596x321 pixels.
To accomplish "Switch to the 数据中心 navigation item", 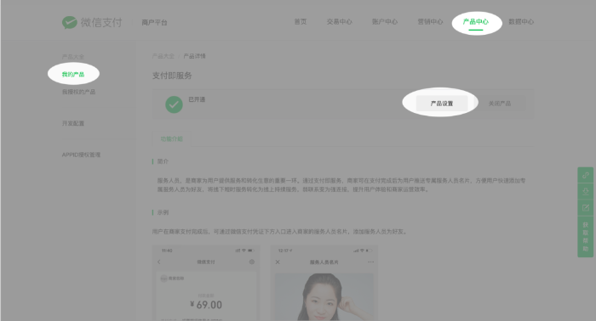I will point(521,21).
